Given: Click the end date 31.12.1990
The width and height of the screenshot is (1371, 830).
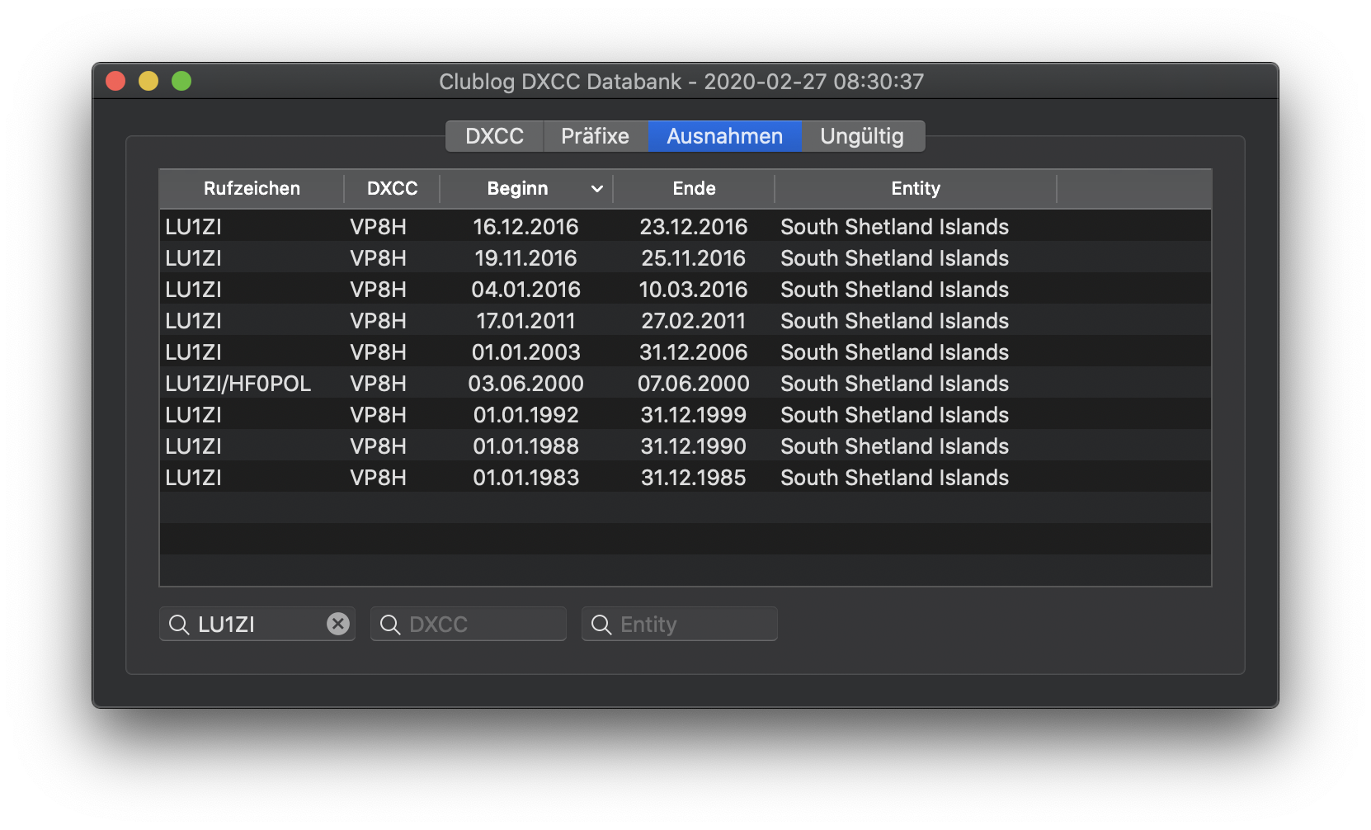Looking at the screenshot, I should click(694, 446).
